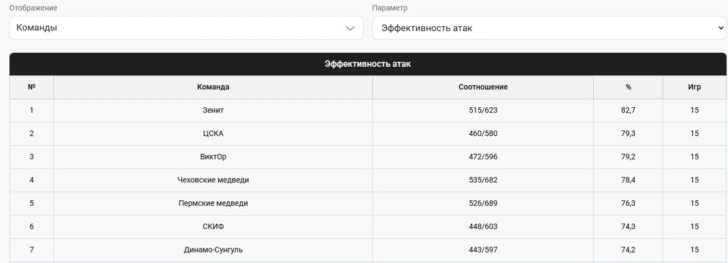This screenshot has width=728, height=263.
Task: Select the ЦСКА team name
Action: click(213, 134)
